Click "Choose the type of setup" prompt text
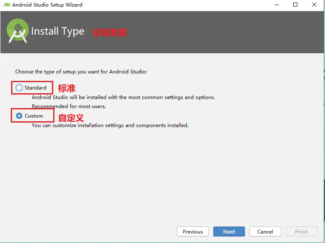Viewport: 325px width, 243px height. [81, 72]
